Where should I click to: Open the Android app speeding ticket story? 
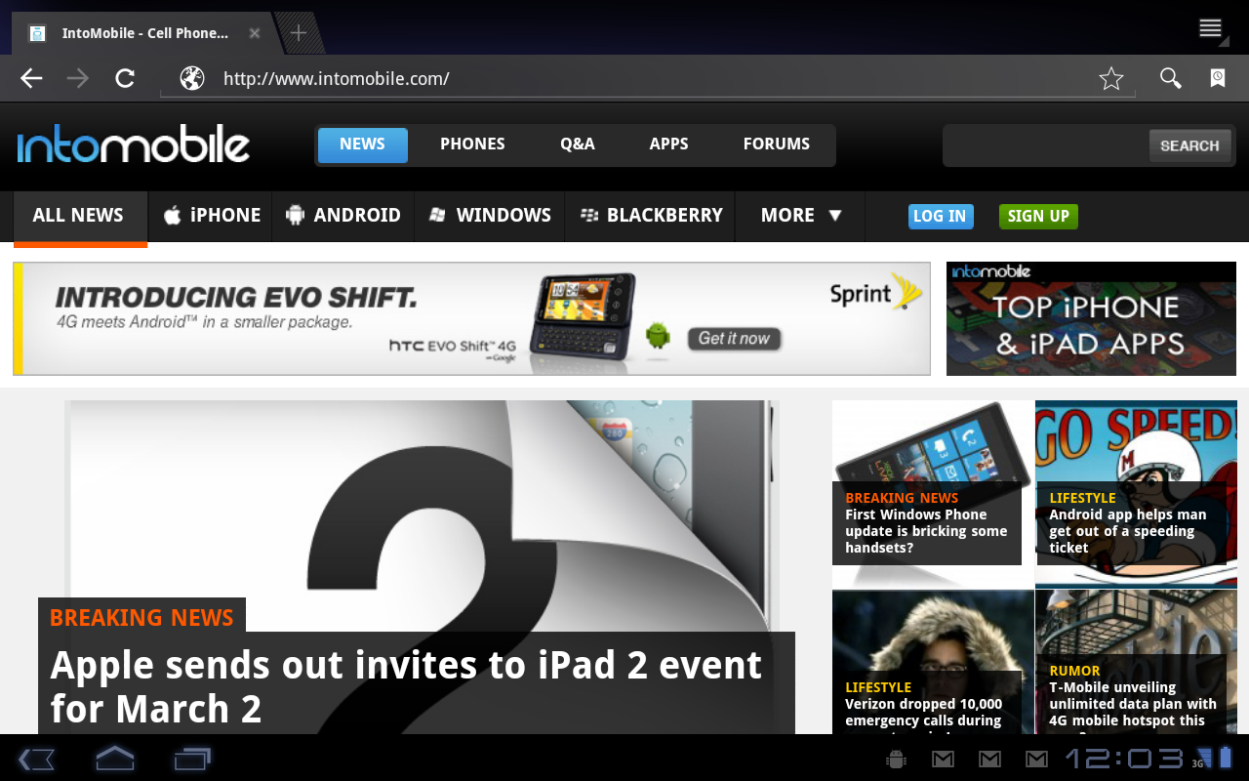click(1128, 531)
